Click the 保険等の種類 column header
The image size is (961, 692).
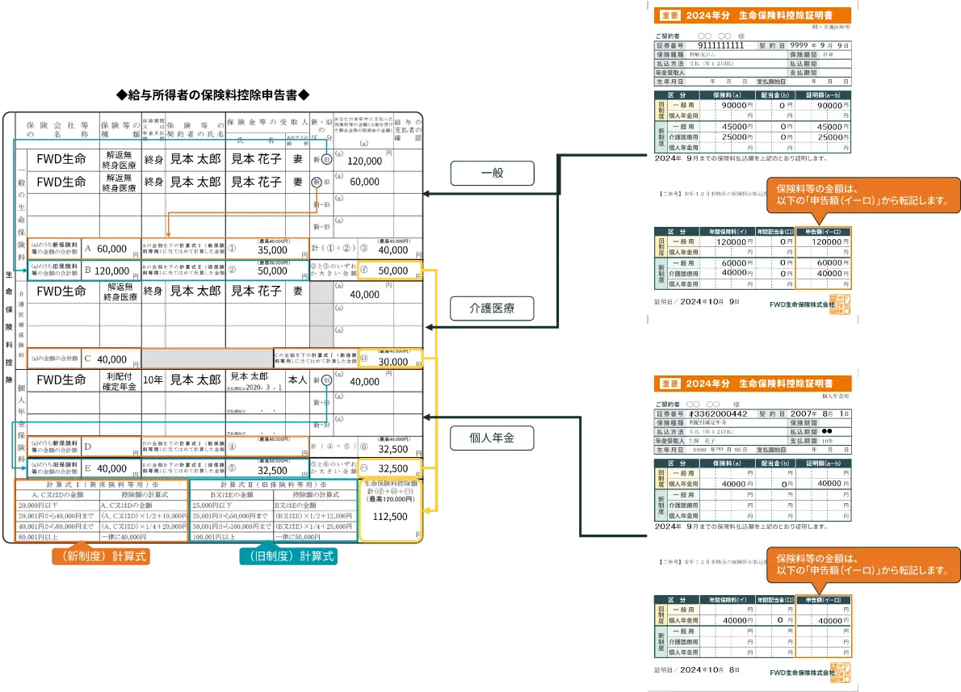[x=120, y=129]
